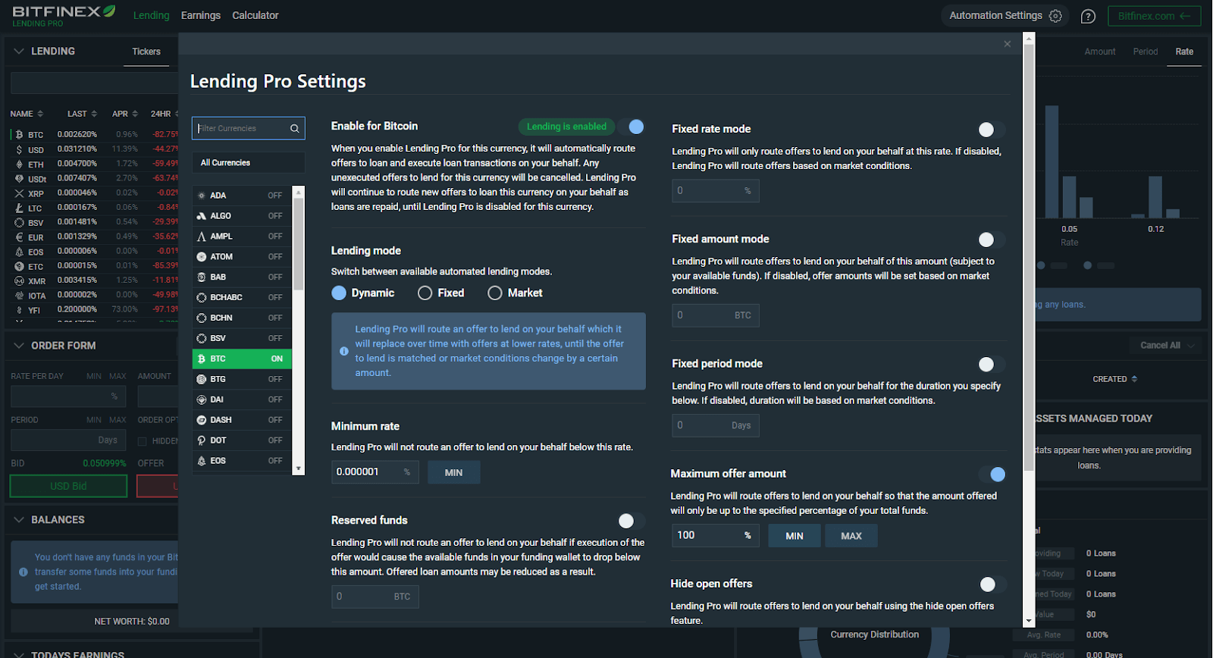Click the BTG icon in settings currency list
Viewport: 1213px width, 658px height.
202,379
